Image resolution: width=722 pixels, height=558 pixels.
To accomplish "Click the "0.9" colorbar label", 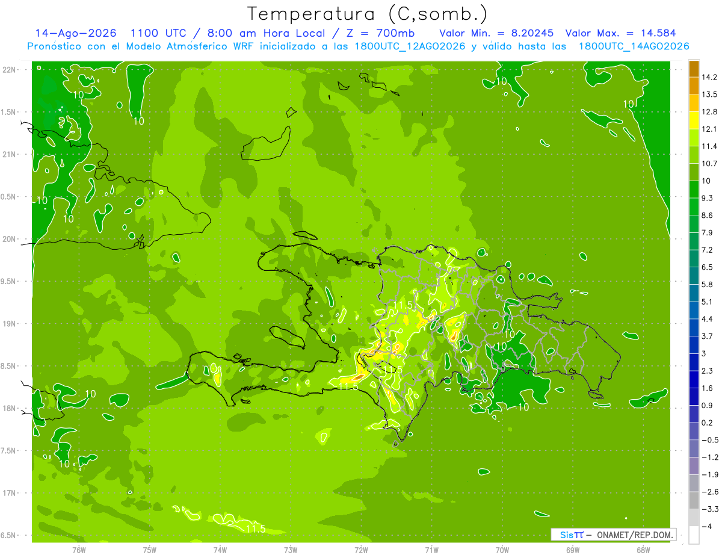I will tap(708, 405).
